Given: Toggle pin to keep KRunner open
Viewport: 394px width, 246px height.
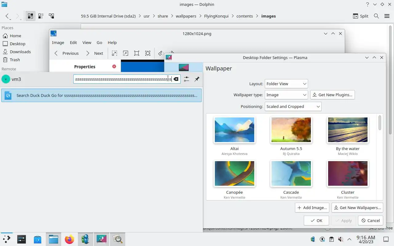Looking at the screenshot, I should click(197, 79).
